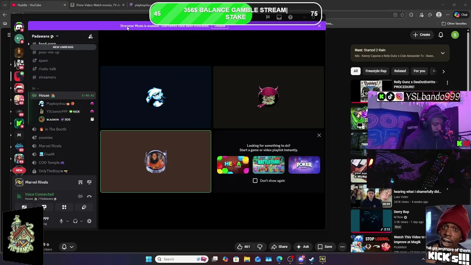Expand microphone input options arrow
The width and height of the screenshot is (471, 265).
(x=67, y=221)
